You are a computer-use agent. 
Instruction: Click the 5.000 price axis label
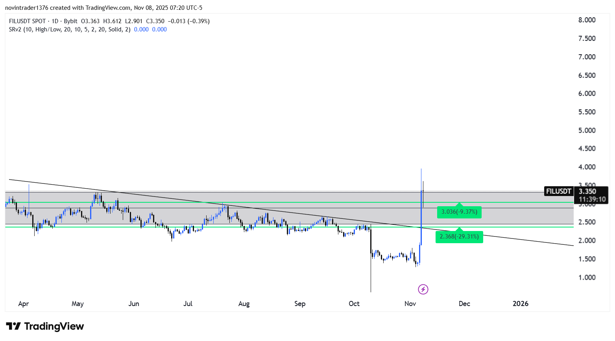click(587, 130)
